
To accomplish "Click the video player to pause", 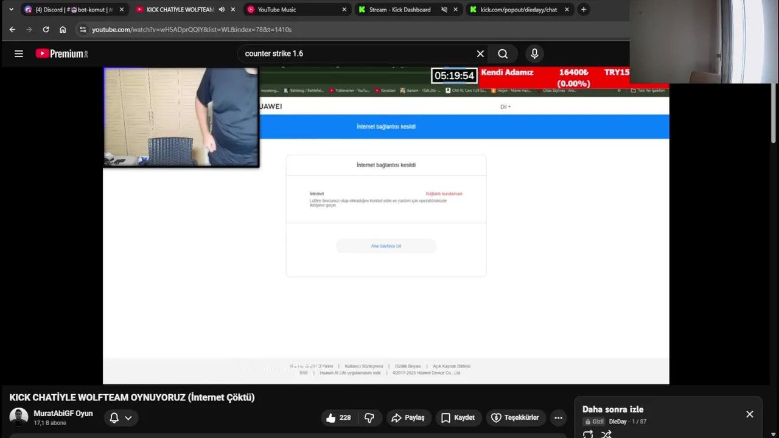I will (386, 225).
